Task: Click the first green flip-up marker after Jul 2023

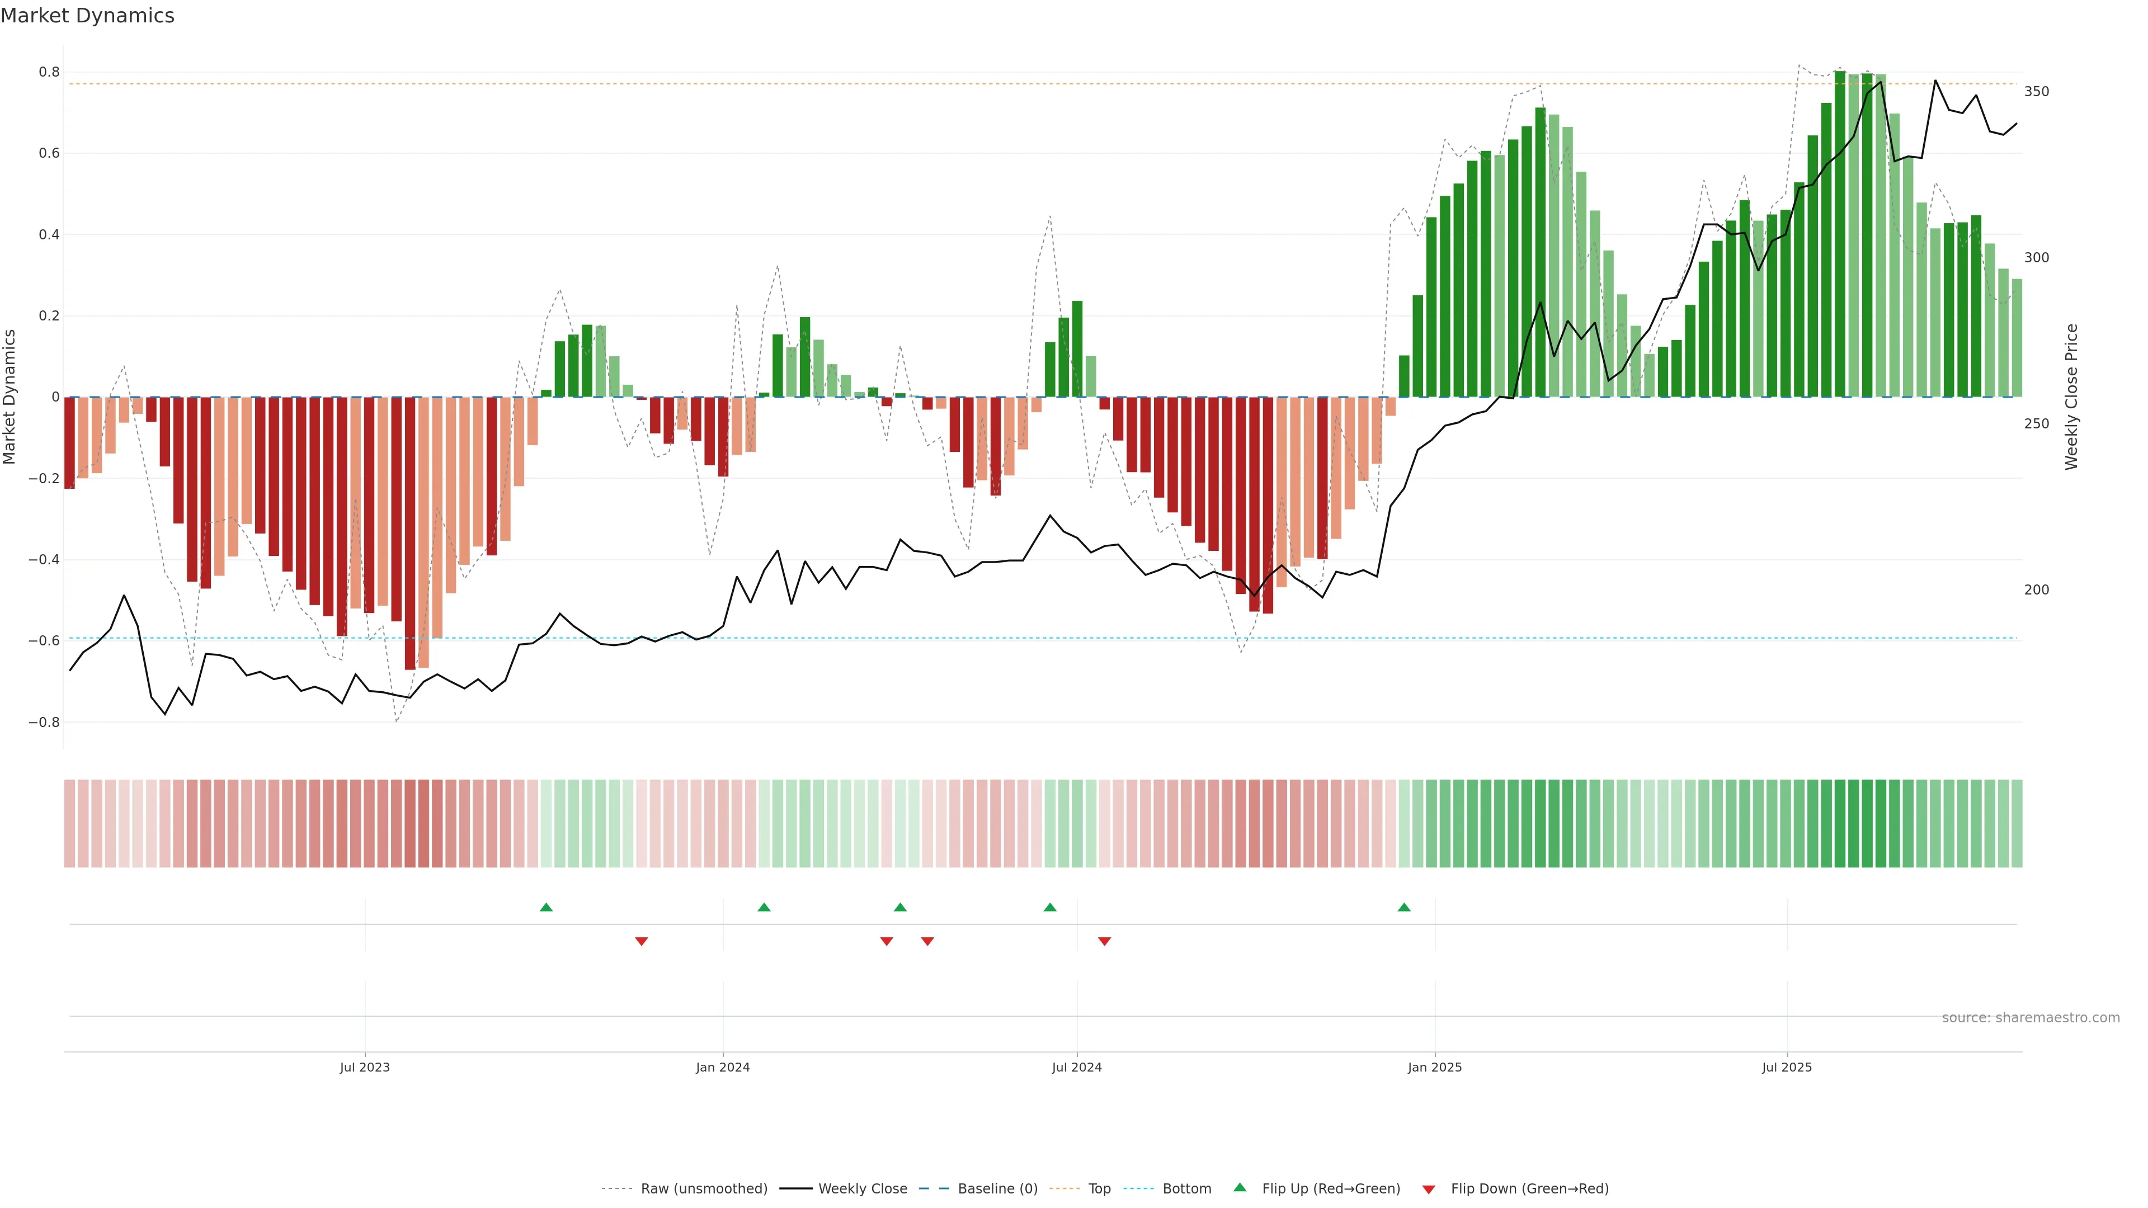Action: [546, 907]
